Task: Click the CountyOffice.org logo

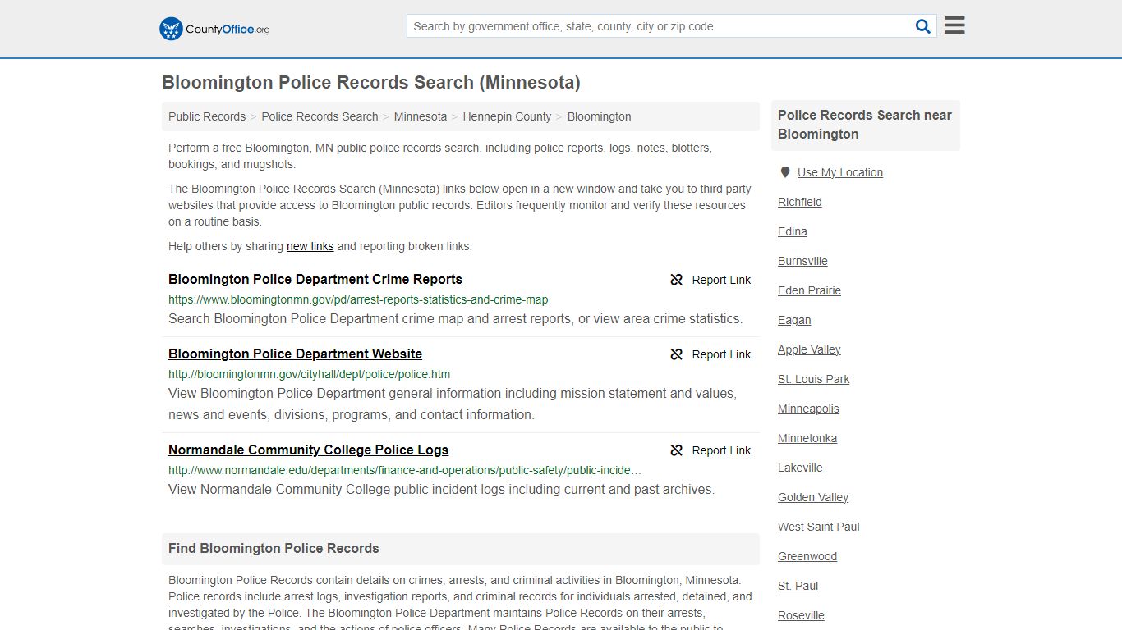Action: pyautogui.click(x=214, y=29)
